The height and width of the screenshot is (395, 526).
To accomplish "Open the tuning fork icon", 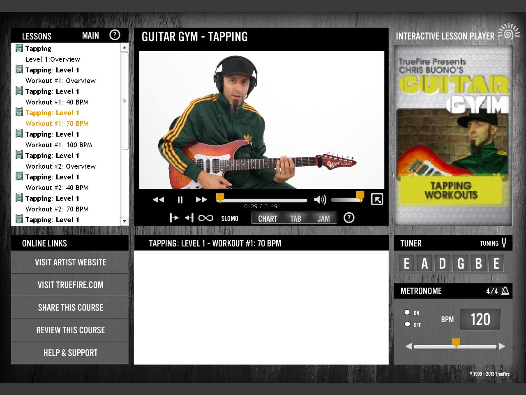I will [x=504, y=243].
